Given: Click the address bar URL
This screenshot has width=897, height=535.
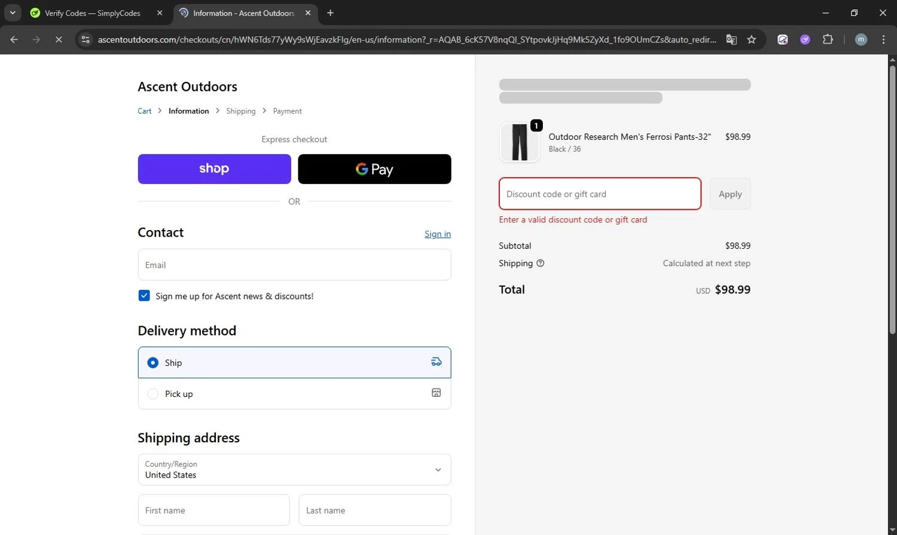Looking at the screenshot, I should tap(407, 39).
